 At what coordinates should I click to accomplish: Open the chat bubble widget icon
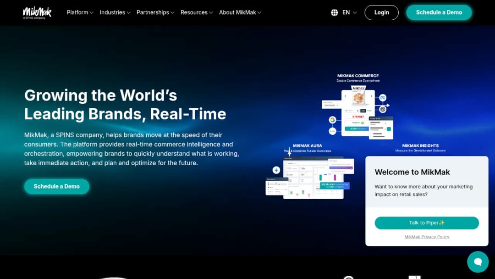pyautogui.click(x=478, y=262)
